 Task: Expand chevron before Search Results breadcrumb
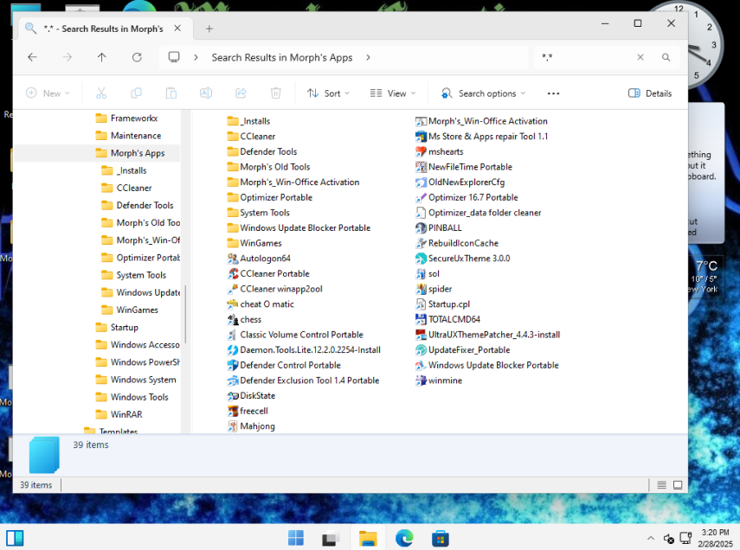(196, 58)
